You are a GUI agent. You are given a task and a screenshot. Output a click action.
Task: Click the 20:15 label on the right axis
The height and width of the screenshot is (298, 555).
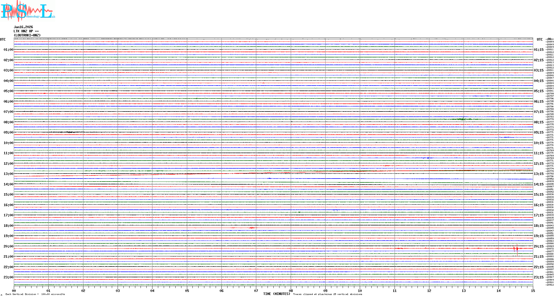coord(538,246)
